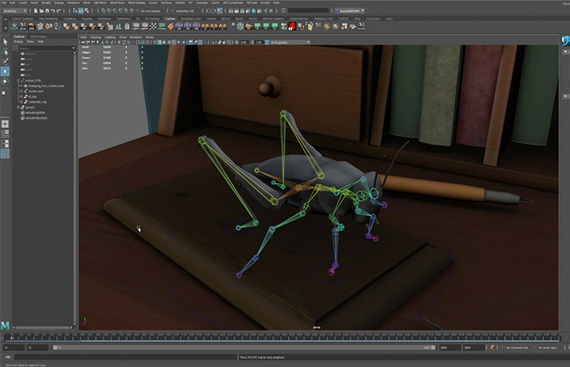The height and width of the screenshot is (367, 570).
Task: Click the red shelf icon
Action: (292, 26)
